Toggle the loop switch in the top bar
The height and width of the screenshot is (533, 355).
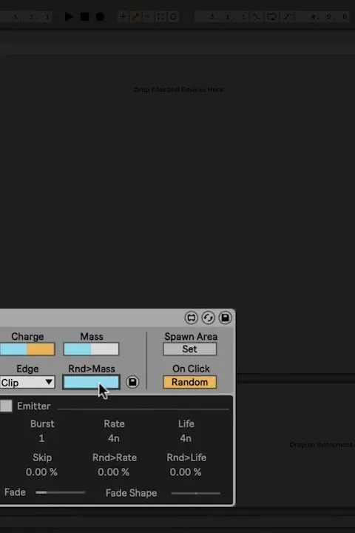click(271, 16)
